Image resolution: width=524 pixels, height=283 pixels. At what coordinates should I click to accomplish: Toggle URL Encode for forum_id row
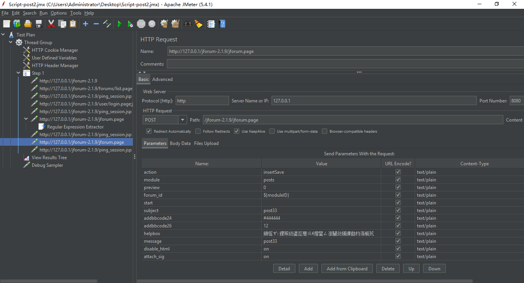click(398, 195)
